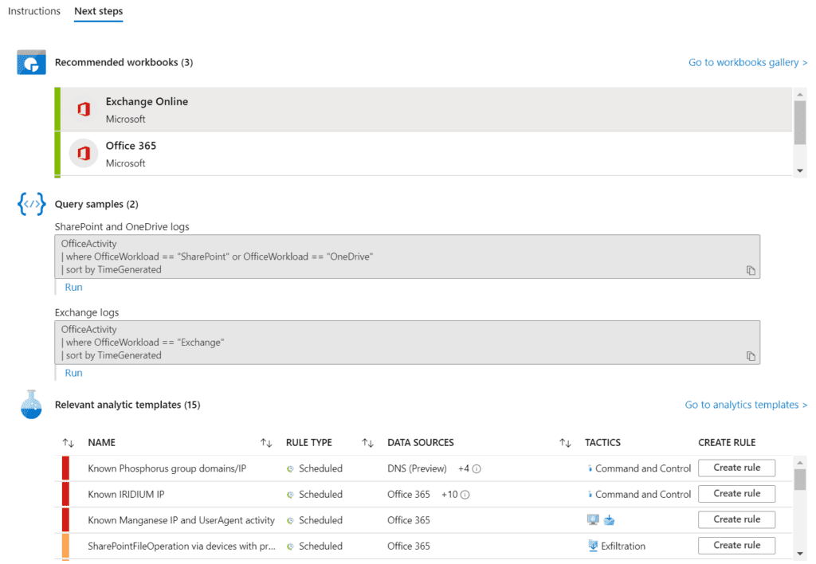This screenshot has width=816, height=564.
Task: Sort table by TACTICS header
Action: [x=602, y=443]
